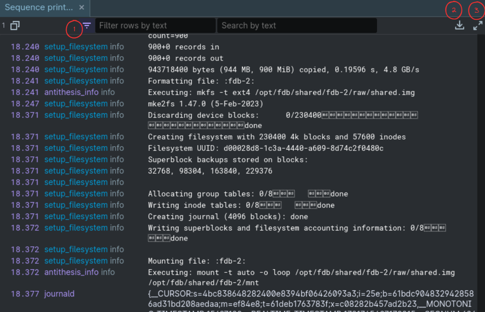Screen dimensions: 485x312
Task: Switch to the Sequence print tab
Action: (40, 7)
